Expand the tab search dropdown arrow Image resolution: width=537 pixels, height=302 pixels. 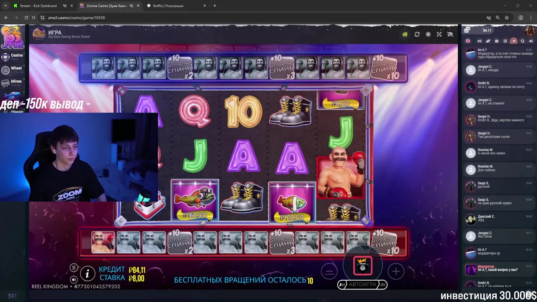tap(5, 6)
